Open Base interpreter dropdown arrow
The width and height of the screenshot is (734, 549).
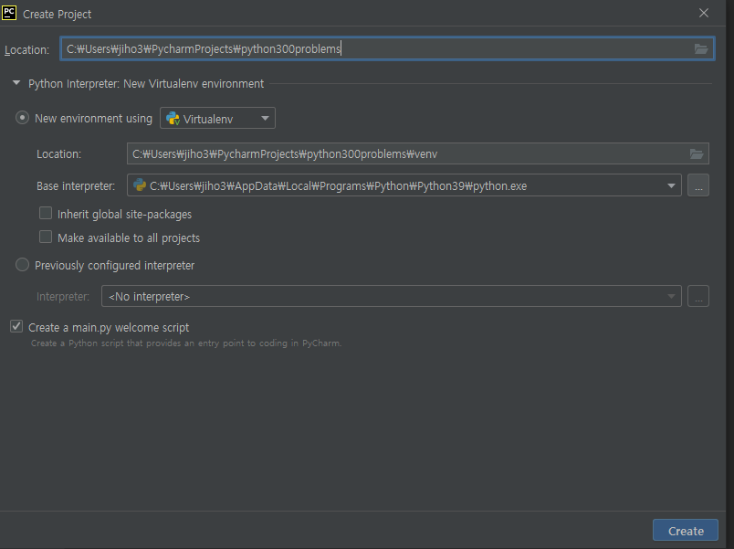click(x=671, y=185)
